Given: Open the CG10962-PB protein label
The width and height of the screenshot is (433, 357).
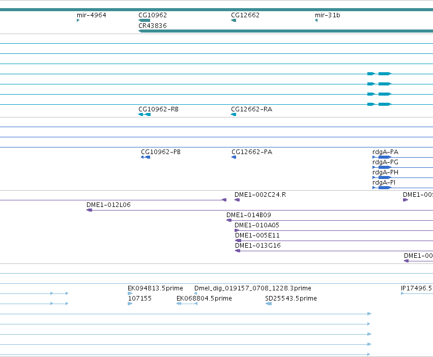Looking at the screenshot, I should pos(161,152).
